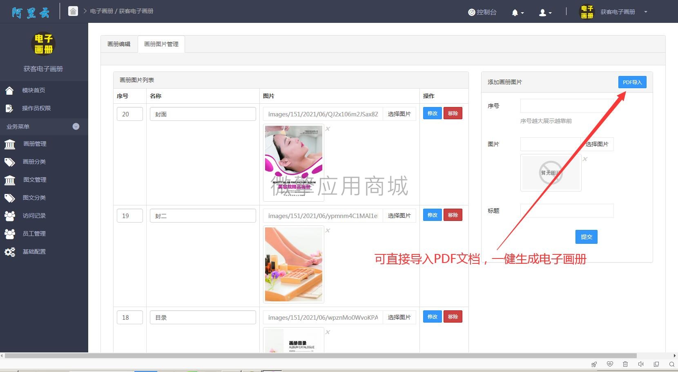Image resolution: width=678 pixels, height=372 pixels.
Task: Click the 基础配置 gears icon
Action: (10, 252)
